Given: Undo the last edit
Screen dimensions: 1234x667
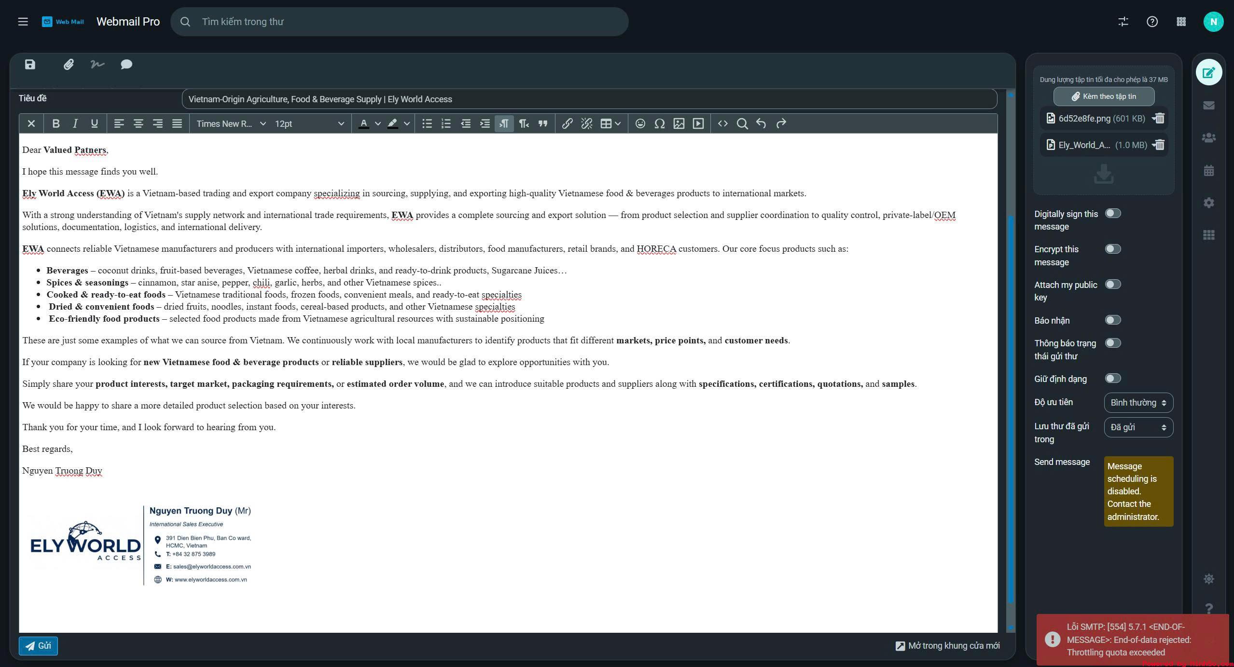Looking at the screenshot, I should coord(761,123).
